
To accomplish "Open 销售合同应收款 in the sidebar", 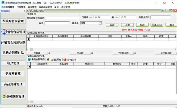I will pyautogui.click(x=13, y=43).
